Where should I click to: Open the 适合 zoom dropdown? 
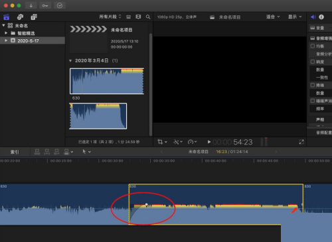(x=273, y=17)
